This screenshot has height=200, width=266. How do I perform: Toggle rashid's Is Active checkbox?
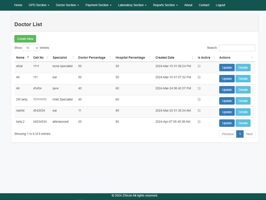click(x=199, y=111)
